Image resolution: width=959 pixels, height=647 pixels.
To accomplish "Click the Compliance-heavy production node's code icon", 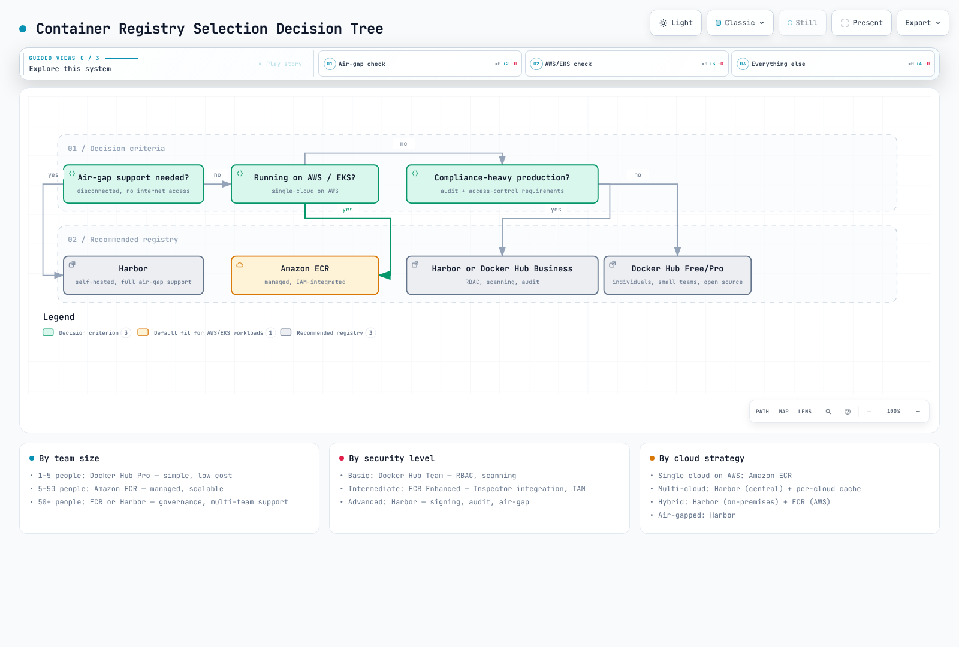I will (415, 173).
